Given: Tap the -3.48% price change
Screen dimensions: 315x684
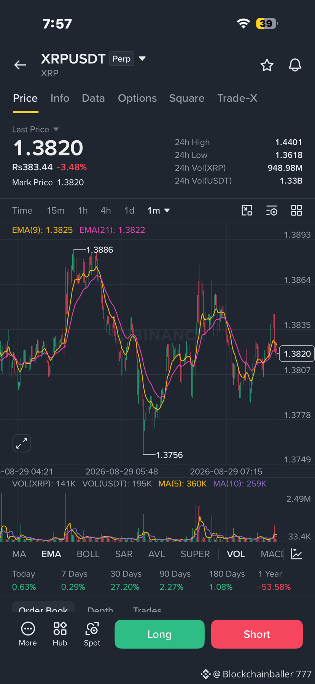Looking at the screenshot, I should (72, 167).
